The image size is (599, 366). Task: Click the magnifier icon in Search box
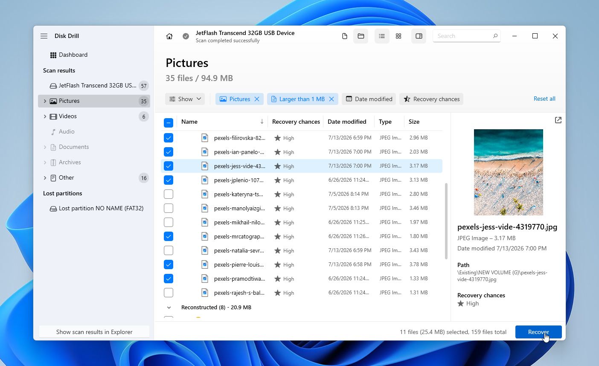pyautogui.click(x=495, y=36)
